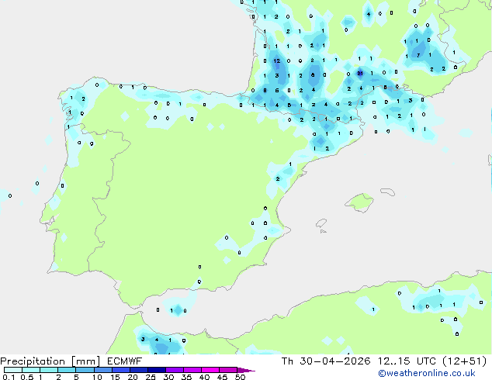Click the 10–15 mm legend swatch
The image size is (492, 380).
tap(102, 370)
